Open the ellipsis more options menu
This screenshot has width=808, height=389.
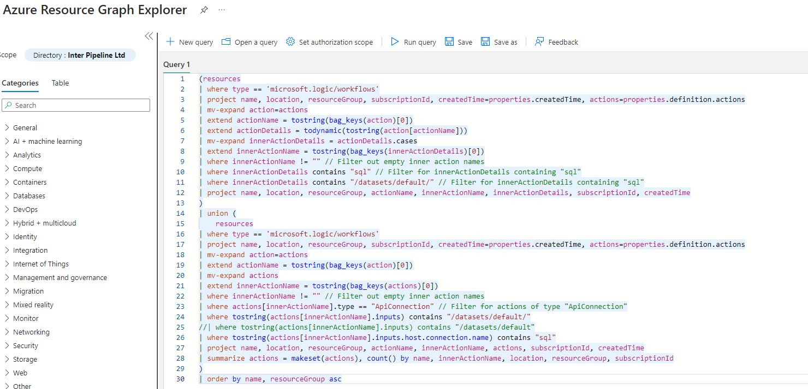(221, 10)
